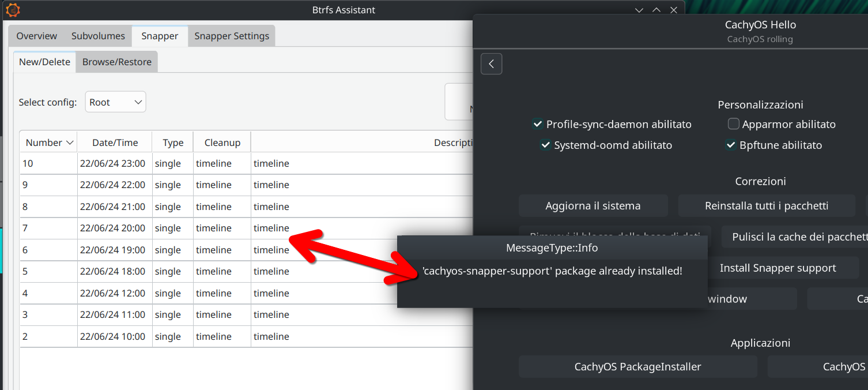Click Reinstalla tutti i pacchetti button
Image resolution: width=868 pixels, height=390 pixels.
coord(767,205)
